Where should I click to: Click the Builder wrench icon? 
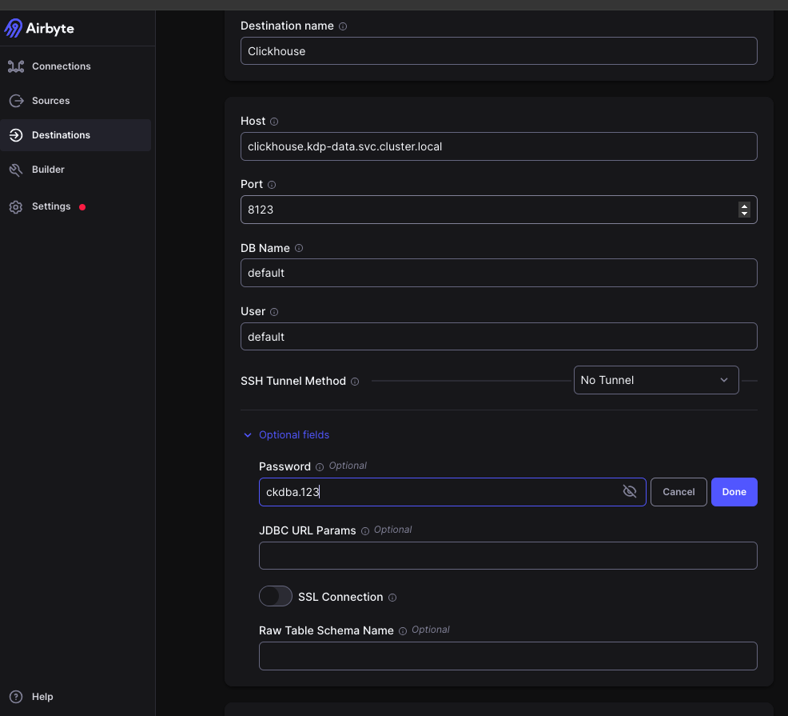(16, 170)
